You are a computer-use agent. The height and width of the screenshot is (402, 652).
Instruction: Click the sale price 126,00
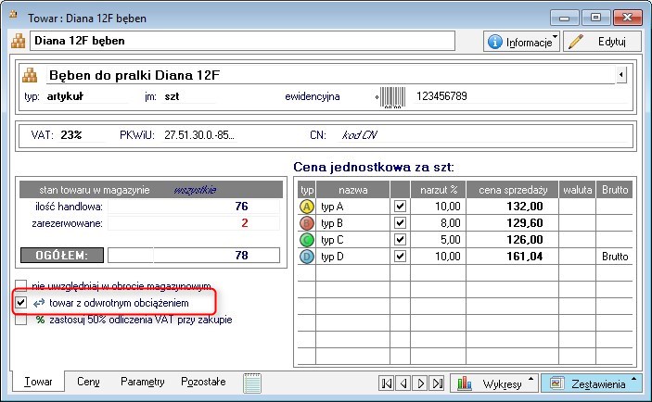[525, 240]
